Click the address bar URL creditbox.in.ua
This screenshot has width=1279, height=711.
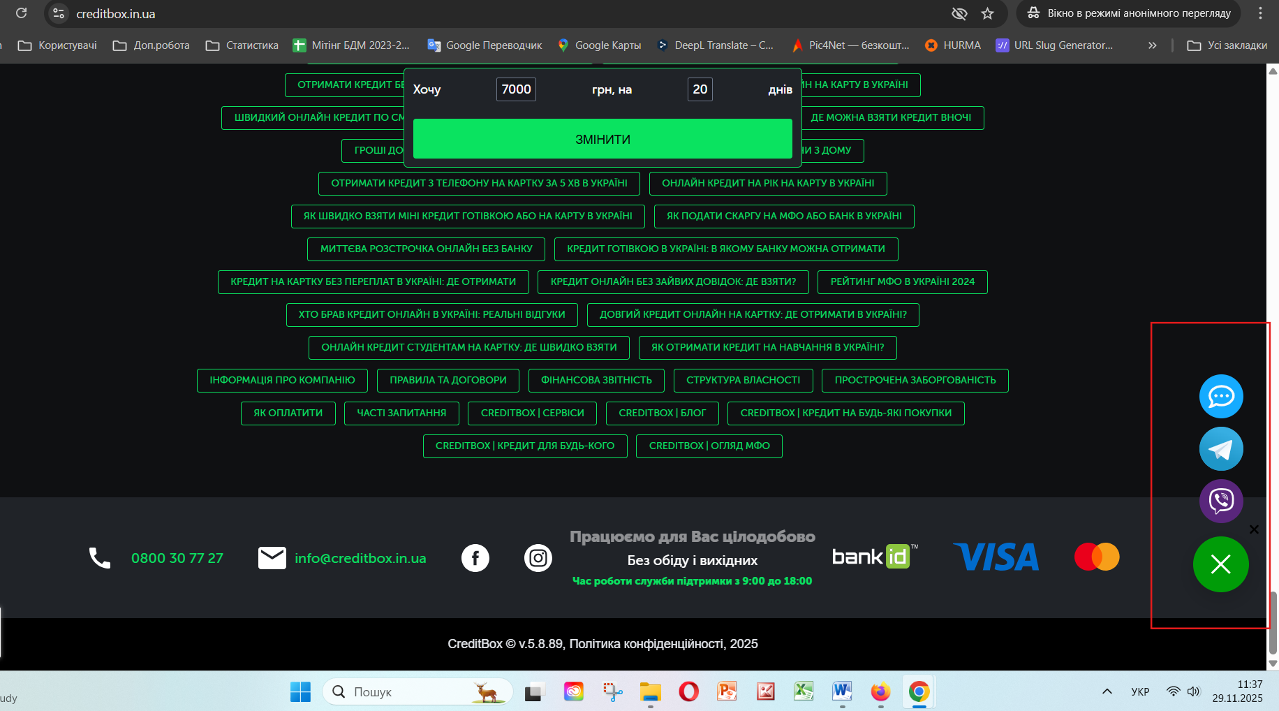click(x=116, y=14)
